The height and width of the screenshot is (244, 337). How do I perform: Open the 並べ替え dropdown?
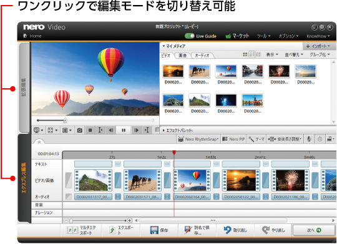pyautogui.click(x=294, y=54)
